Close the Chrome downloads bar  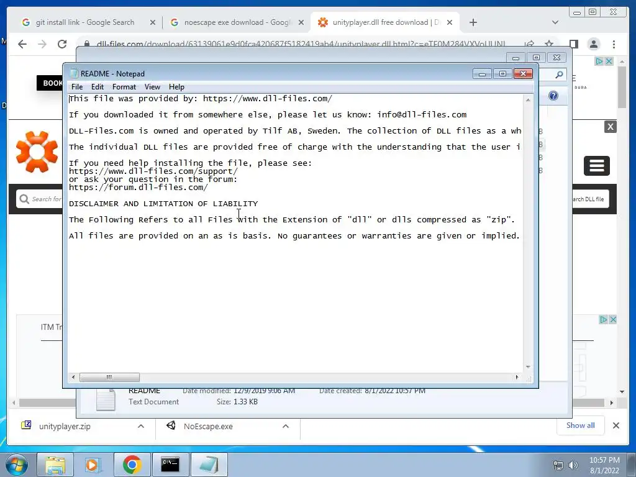(616, 425)
